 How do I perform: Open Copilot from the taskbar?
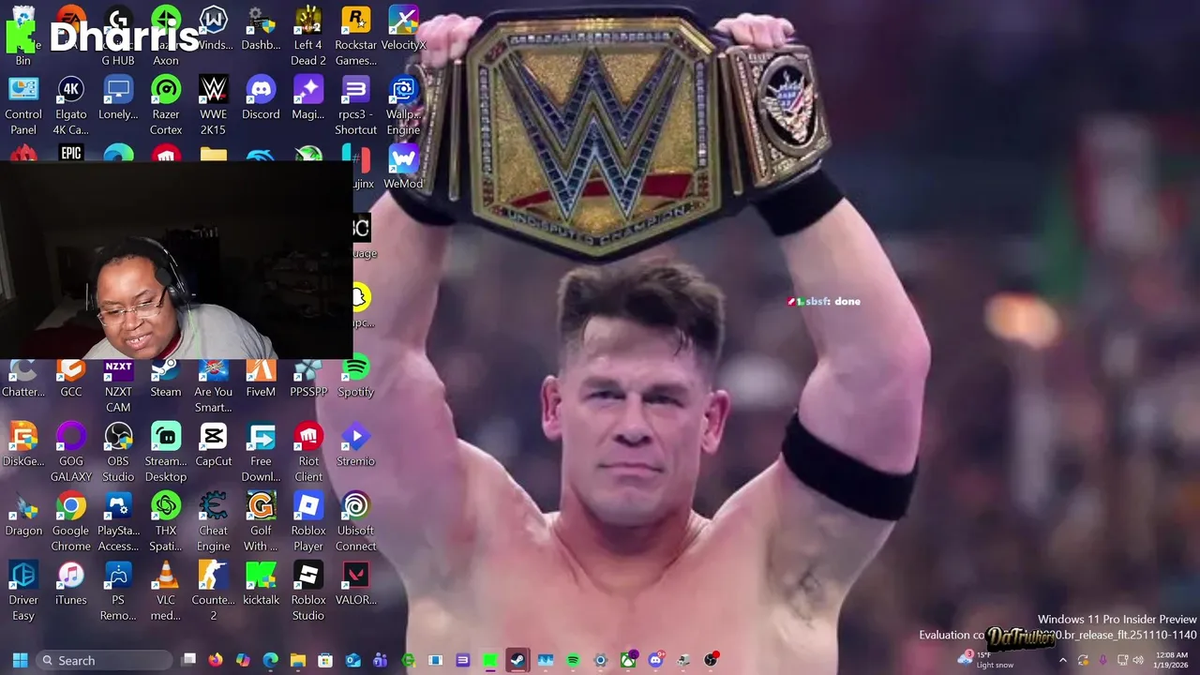click(x=243, y=660)
